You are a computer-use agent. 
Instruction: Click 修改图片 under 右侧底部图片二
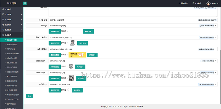[x=81, y=79]
